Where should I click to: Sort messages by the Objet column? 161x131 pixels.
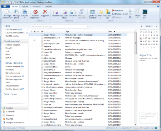click(x=86, y=31)
